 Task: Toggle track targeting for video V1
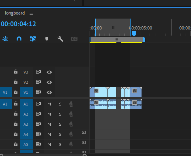(26, 92)
